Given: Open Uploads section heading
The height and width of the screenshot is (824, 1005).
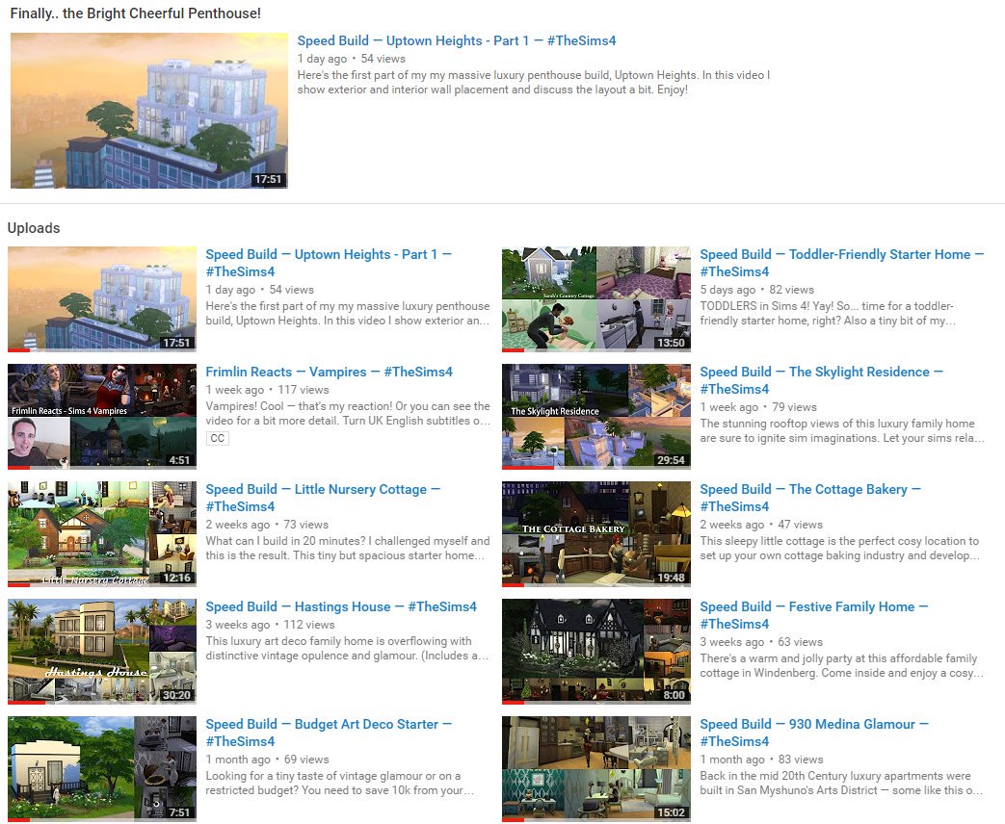Looking at the screenshot, I should pyautogui.click(x=34, y=228).
